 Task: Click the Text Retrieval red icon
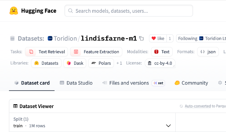pyautogui.click(x=31, y=52)
